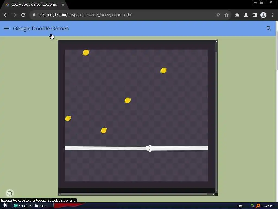Click the Google Doodle Games site title
This screenshot has width=278, height=209.
click(x=41, y=29)
